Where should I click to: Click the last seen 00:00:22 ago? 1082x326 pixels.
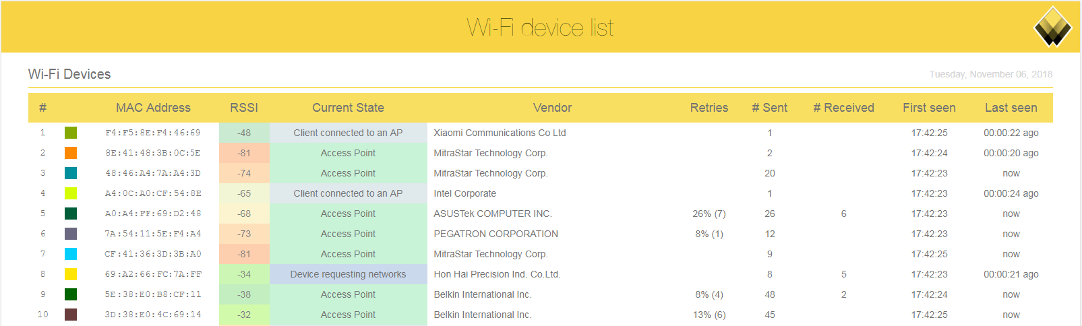click(1011, 133)
